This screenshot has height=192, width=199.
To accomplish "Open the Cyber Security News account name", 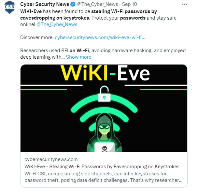I will (x=45, y=4).
